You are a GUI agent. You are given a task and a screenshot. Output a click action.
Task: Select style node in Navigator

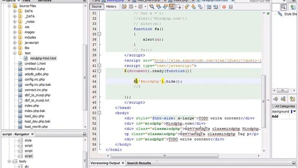click(28, 140)
